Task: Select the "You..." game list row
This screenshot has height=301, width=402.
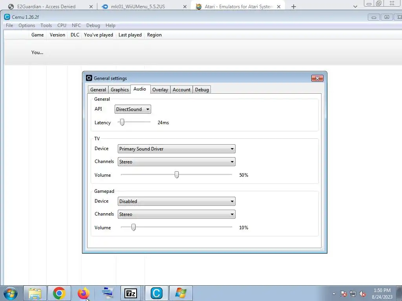Action: 203,52
